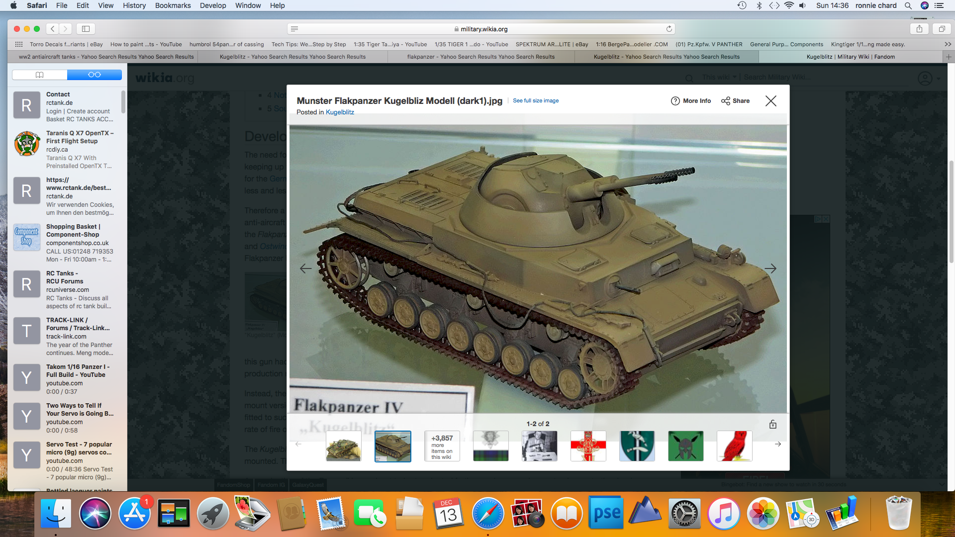
Task: Close the image lightbox with X
Action: point(770,101)
